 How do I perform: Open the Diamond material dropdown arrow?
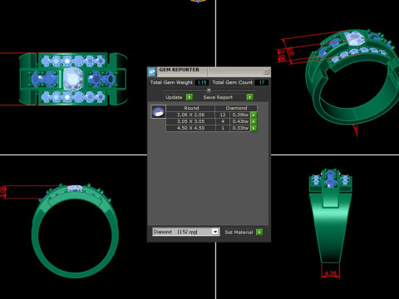click(x=215, y=232)
